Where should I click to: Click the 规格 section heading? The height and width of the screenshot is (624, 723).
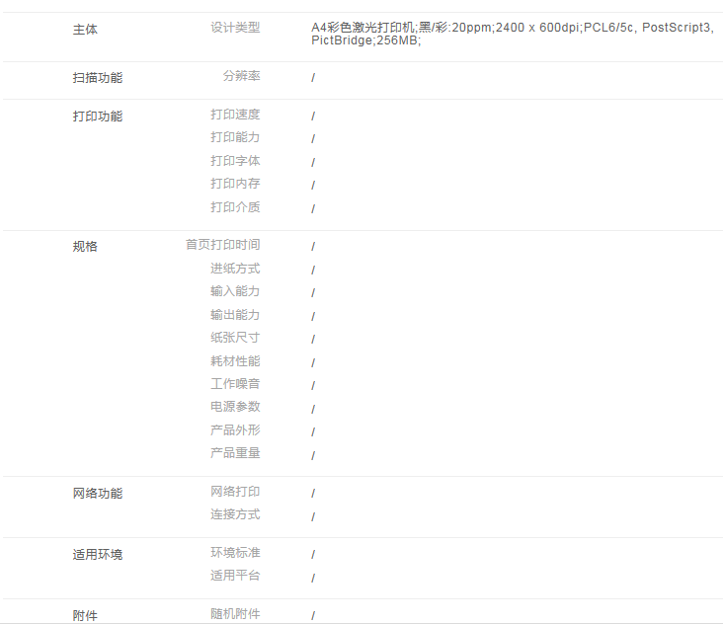tap(85, 247)
